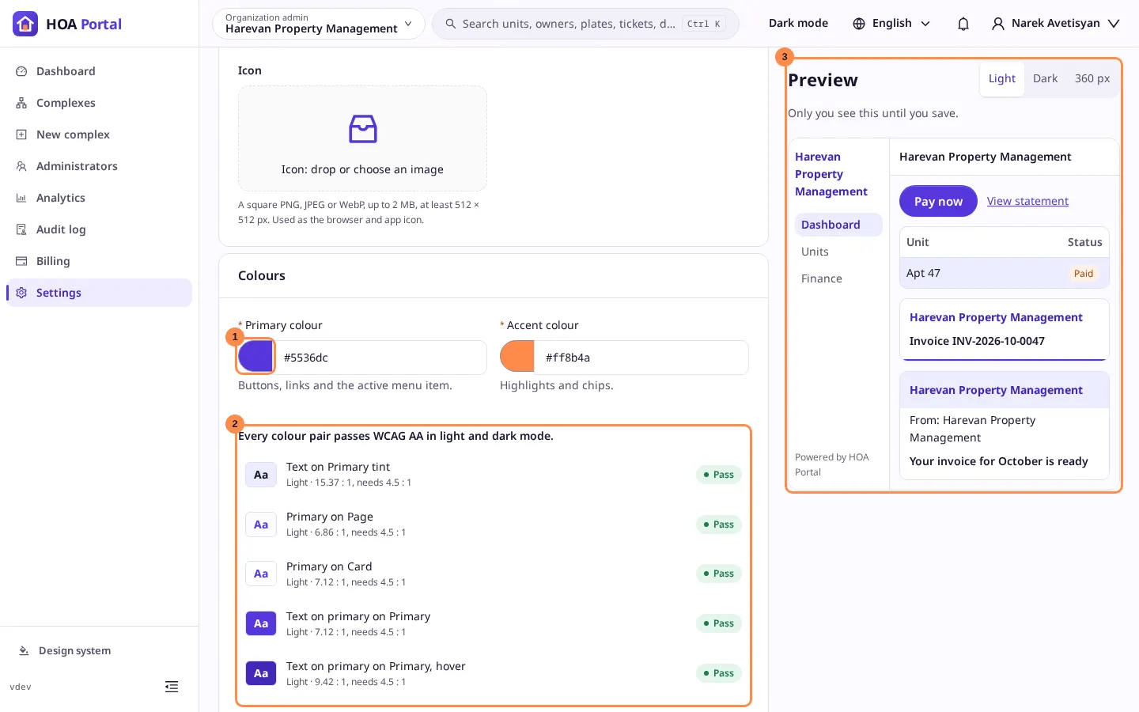The height and width of the screenshot is (712, 1139).
Task: Expand the English language dropdown
Action: tap(891, 24)
